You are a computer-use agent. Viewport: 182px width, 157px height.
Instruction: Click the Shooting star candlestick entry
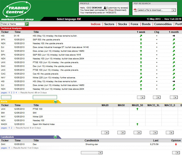[x=92, y=144]
